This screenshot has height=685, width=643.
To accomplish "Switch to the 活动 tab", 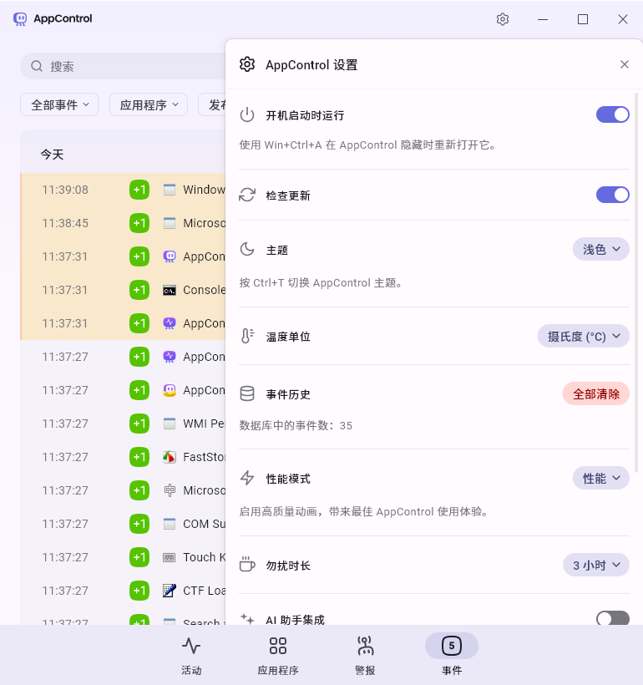I will click(x=191, y=654).
